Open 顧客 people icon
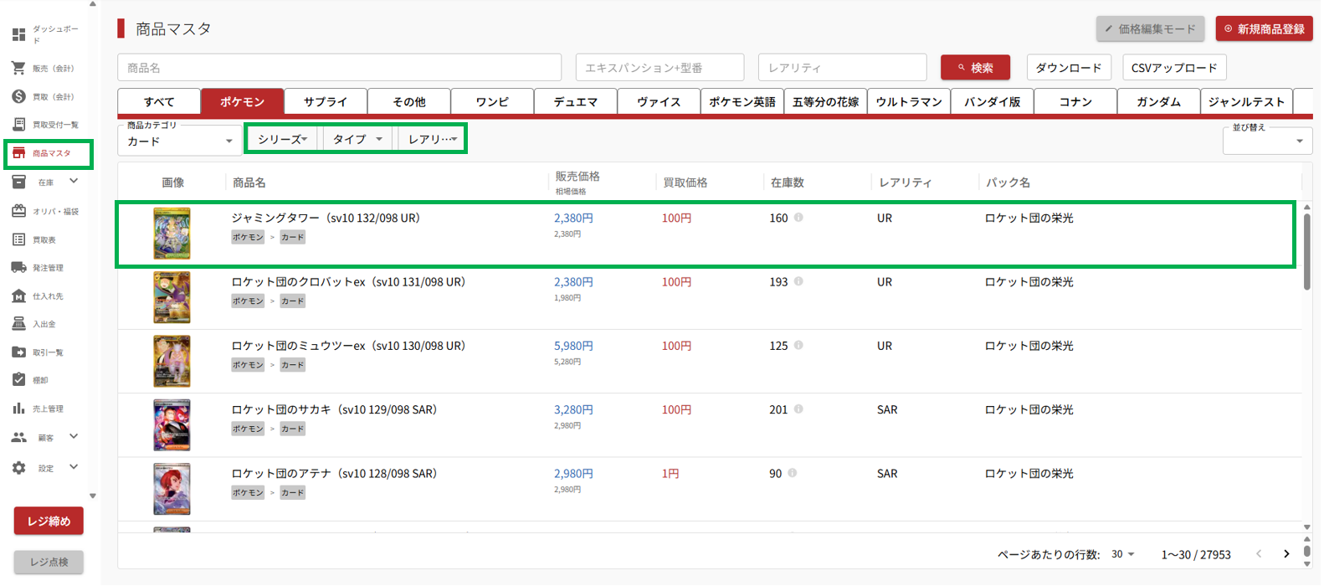The width and height of the screenshot is (1324, 586). (x=18, y=437)
